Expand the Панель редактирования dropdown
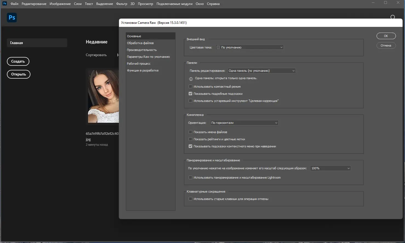Screen dimensions: 405x243 tap(262, 71)
